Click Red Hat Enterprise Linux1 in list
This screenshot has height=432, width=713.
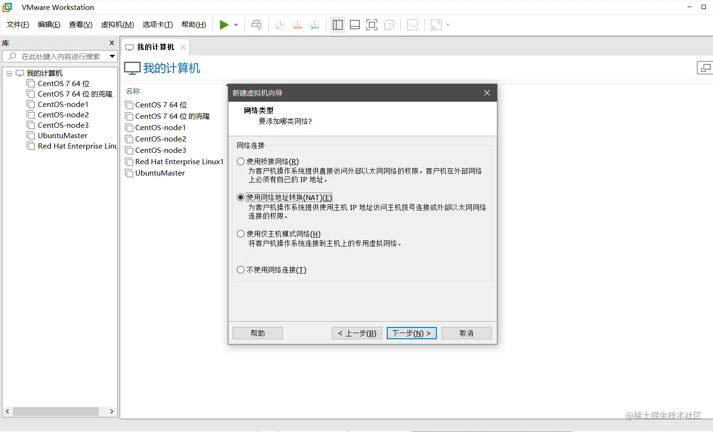[179, 162]
